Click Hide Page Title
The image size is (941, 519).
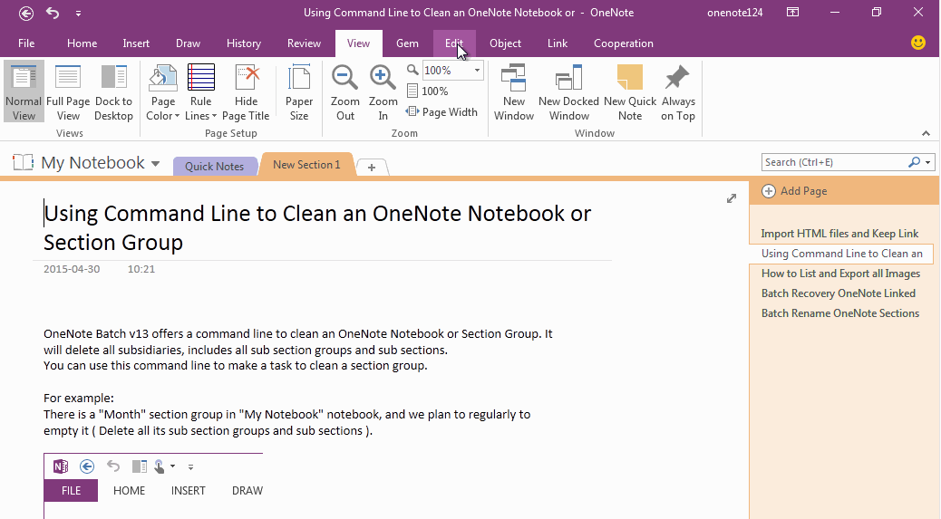point(246,91)
